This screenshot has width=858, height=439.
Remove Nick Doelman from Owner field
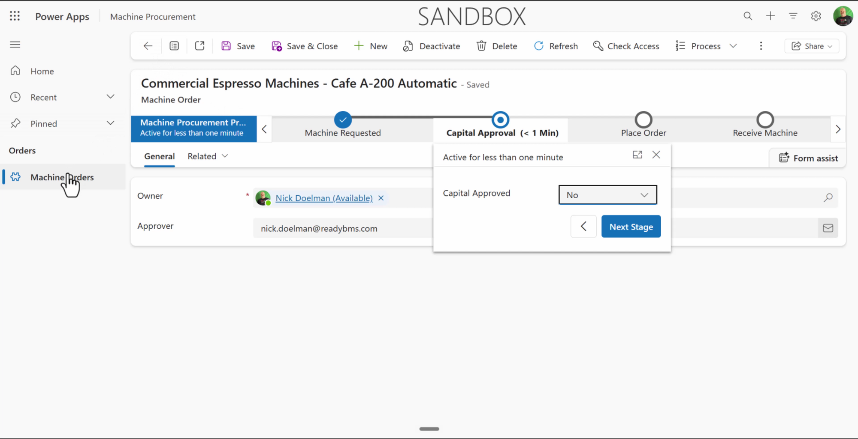click(x=381, y=198)
